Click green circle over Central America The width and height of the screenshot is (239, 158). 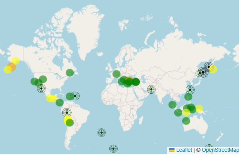[60, 102]
